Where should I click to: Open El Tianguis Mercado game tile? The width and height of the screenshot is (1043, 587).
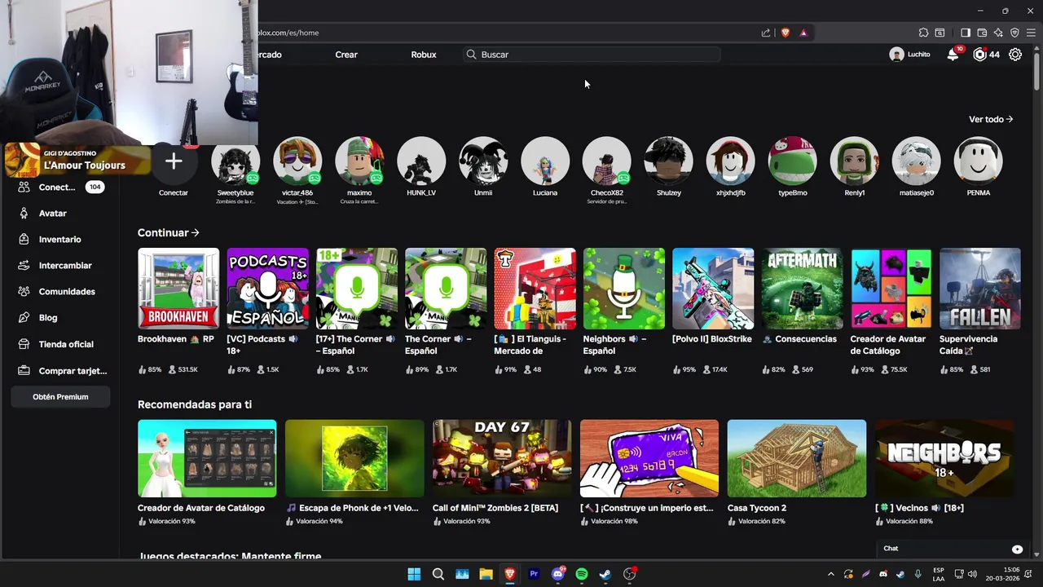tap(535, 289)
